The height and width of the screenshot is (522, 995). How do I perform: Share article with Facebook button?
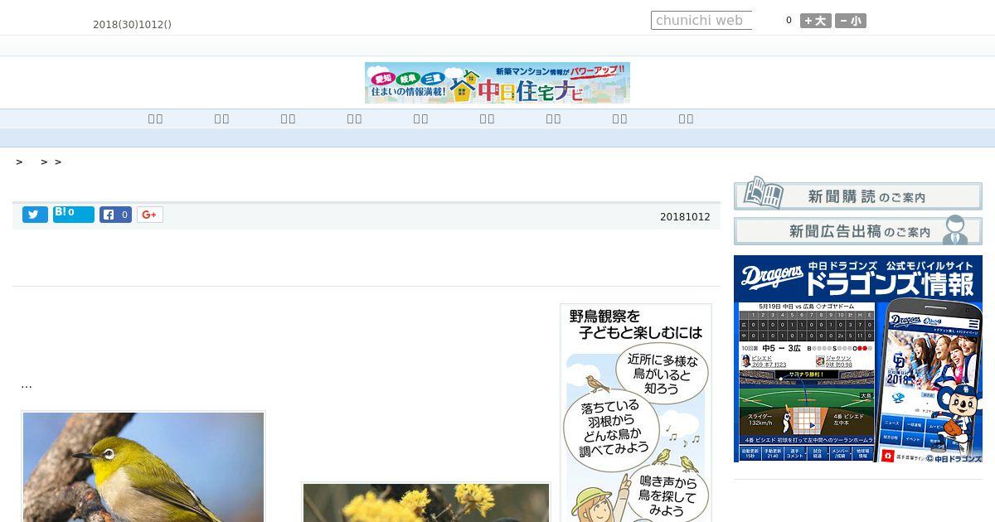[x=116, y=215]
